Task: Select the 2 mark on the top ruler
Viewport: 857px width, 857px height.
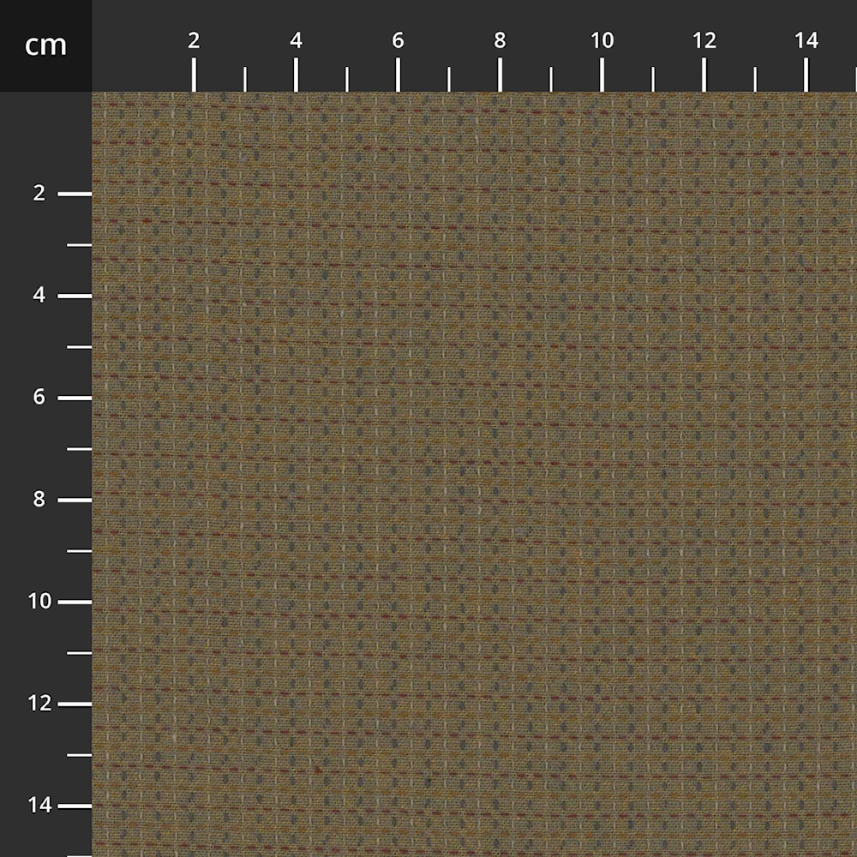Action: [194, 40]
